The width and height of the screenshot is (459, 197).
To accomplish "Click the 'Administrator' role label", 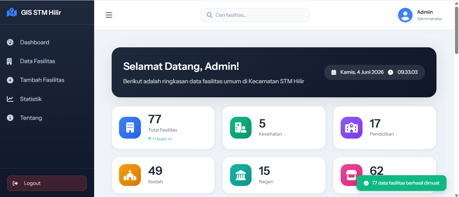I will pos(430,19).
